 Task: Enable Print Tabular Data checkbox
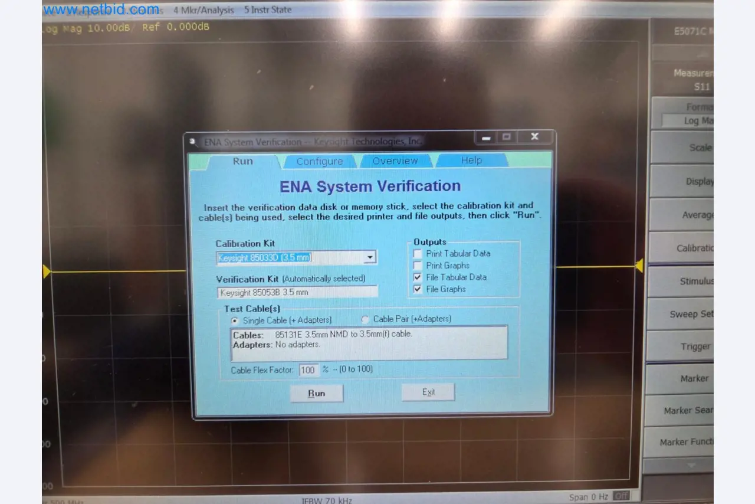coord(418,254)
